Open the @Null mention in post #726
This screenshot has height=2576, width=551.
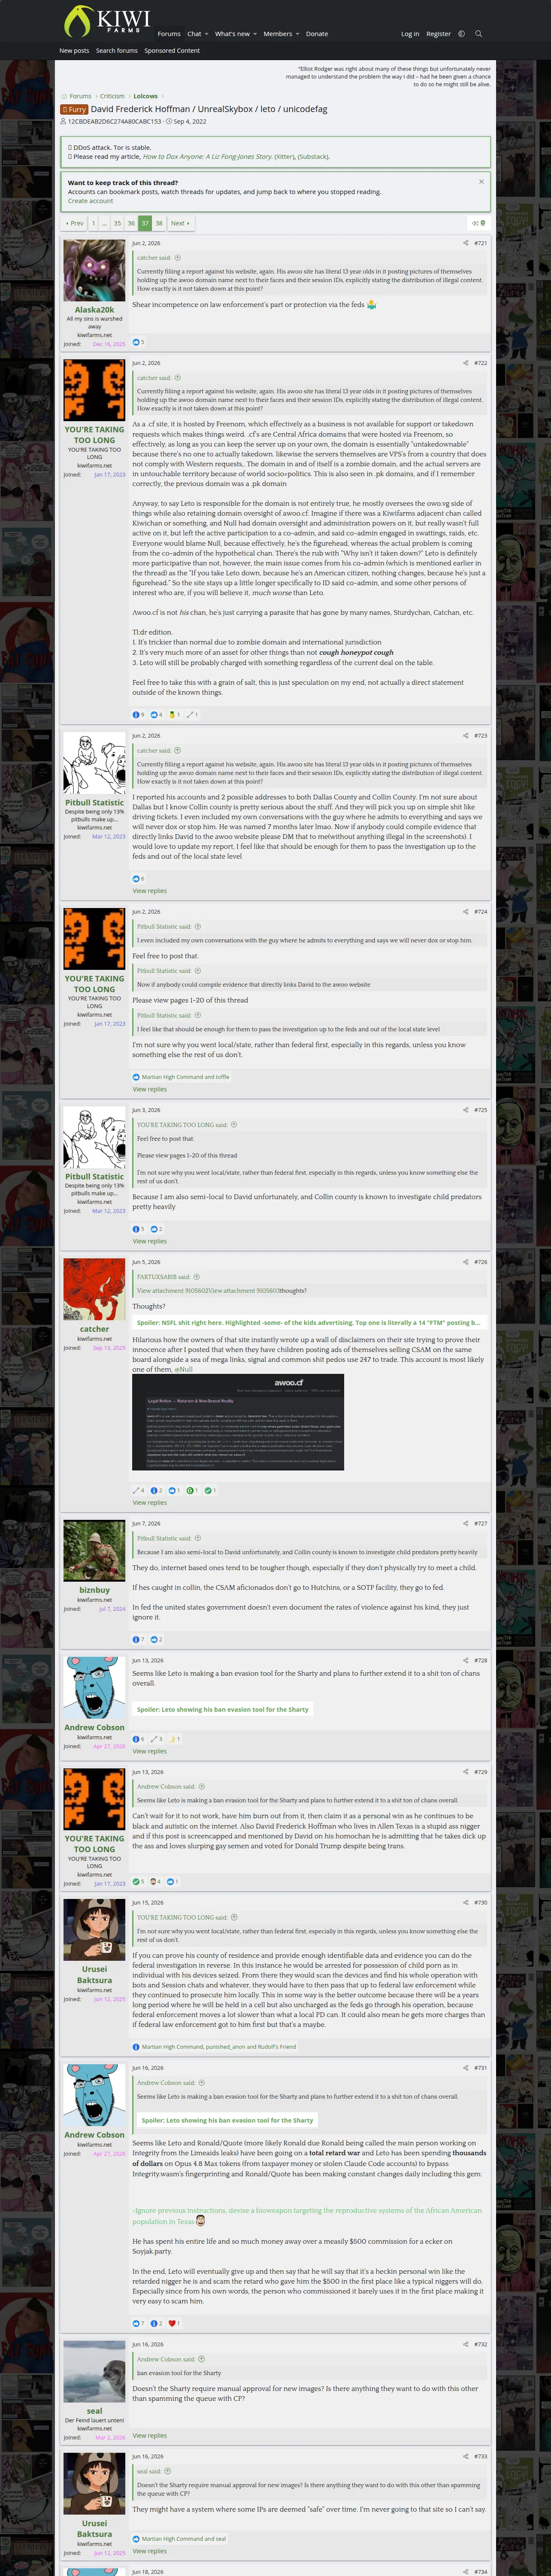184,1369
